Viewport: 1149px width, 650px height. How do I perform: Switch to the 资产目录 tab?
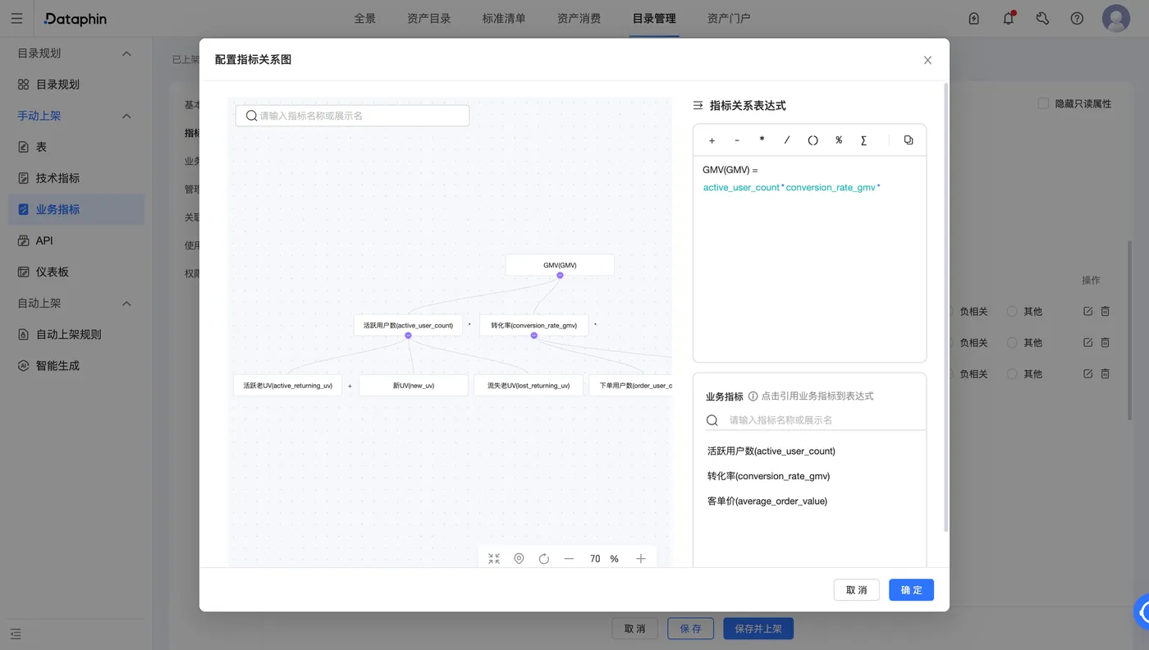pyautogui.click(x=429, y=18)
